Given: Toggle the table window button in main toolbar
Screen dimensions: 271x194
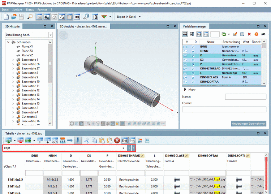Looking at the screenshot, I should [69, 17].
